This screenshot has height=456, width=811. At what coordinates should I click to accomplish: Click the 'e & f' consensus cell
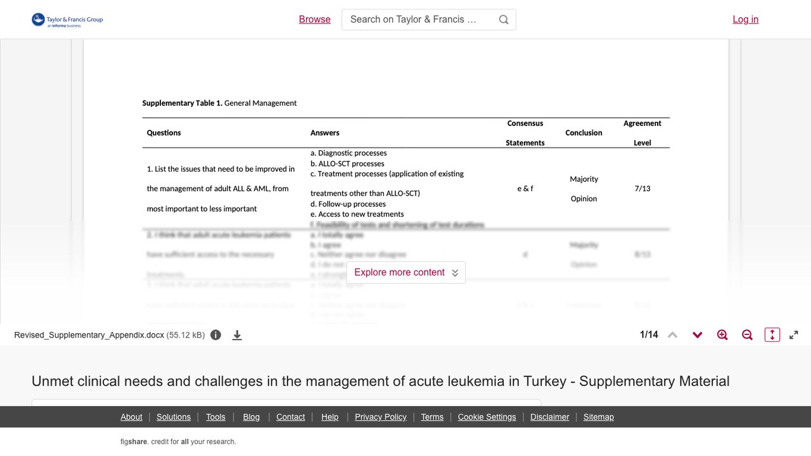525,189
